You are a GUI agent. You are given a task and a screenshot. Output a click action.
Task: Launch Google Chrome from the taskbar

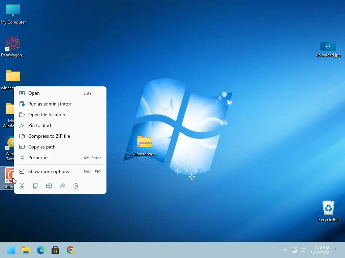pos(70,250)
